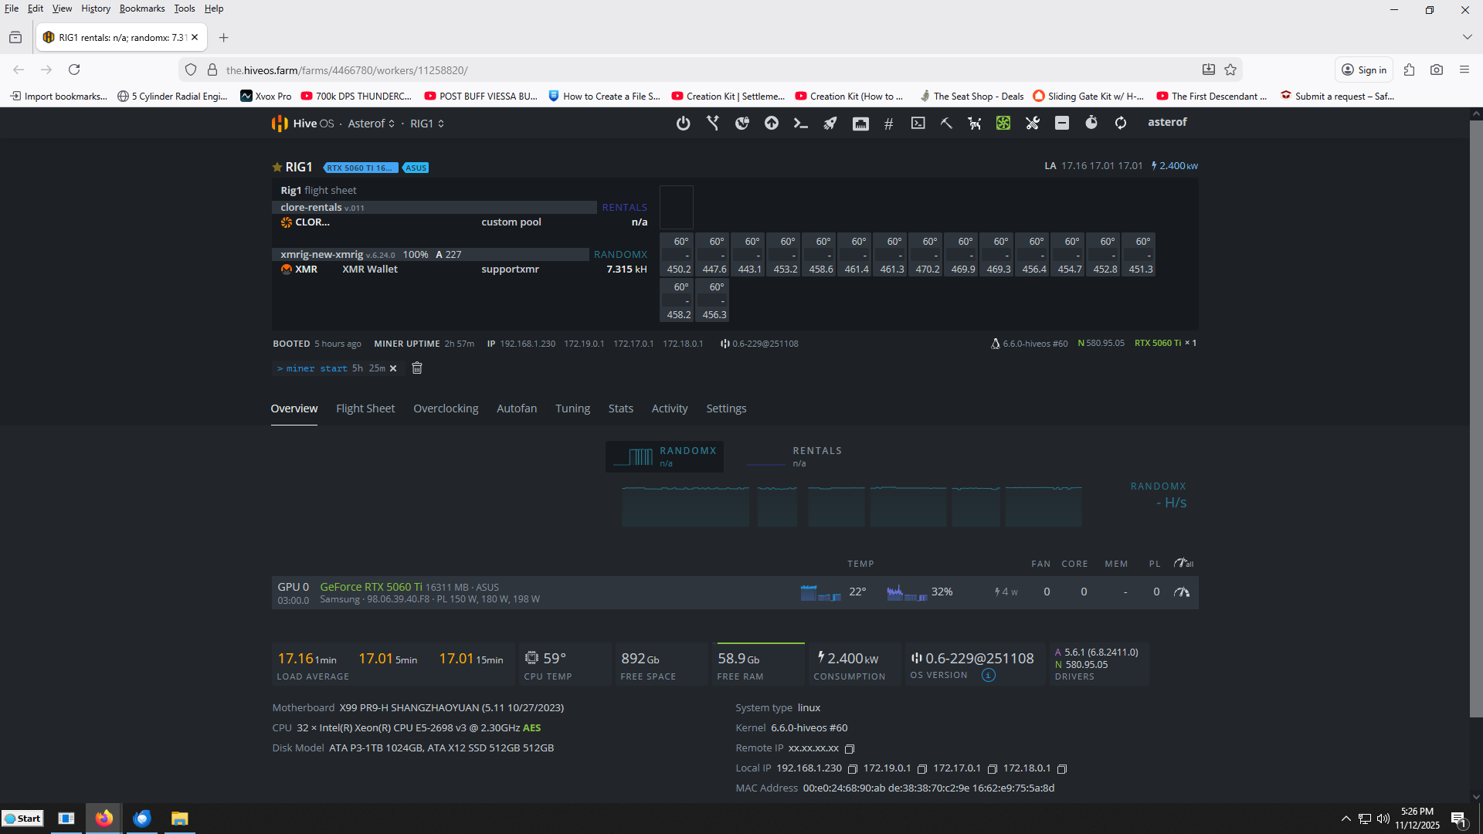Delete command history with trash icon
The image size is (1483, 834).
(417, 368)
